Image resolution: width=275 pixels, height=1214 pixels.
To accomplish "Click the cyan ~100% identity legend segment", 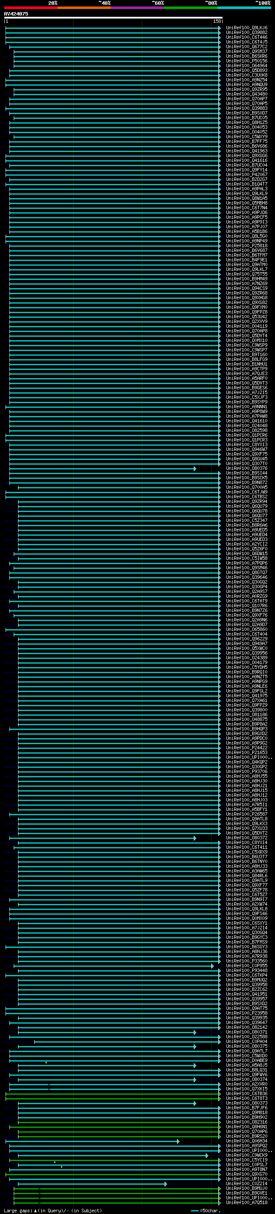I will (244, 8).
